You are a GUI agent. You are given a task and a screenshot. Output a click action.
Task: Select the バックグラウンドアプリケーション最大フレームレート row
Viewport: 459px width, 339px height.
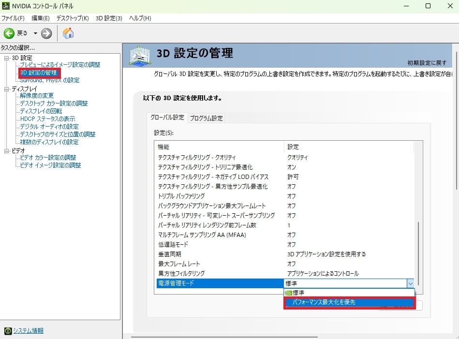pos(285,206)
